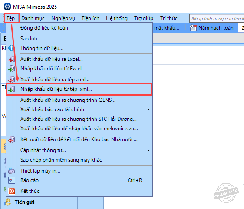Choose Sao chép phần mềm sang máy khác

79,160
